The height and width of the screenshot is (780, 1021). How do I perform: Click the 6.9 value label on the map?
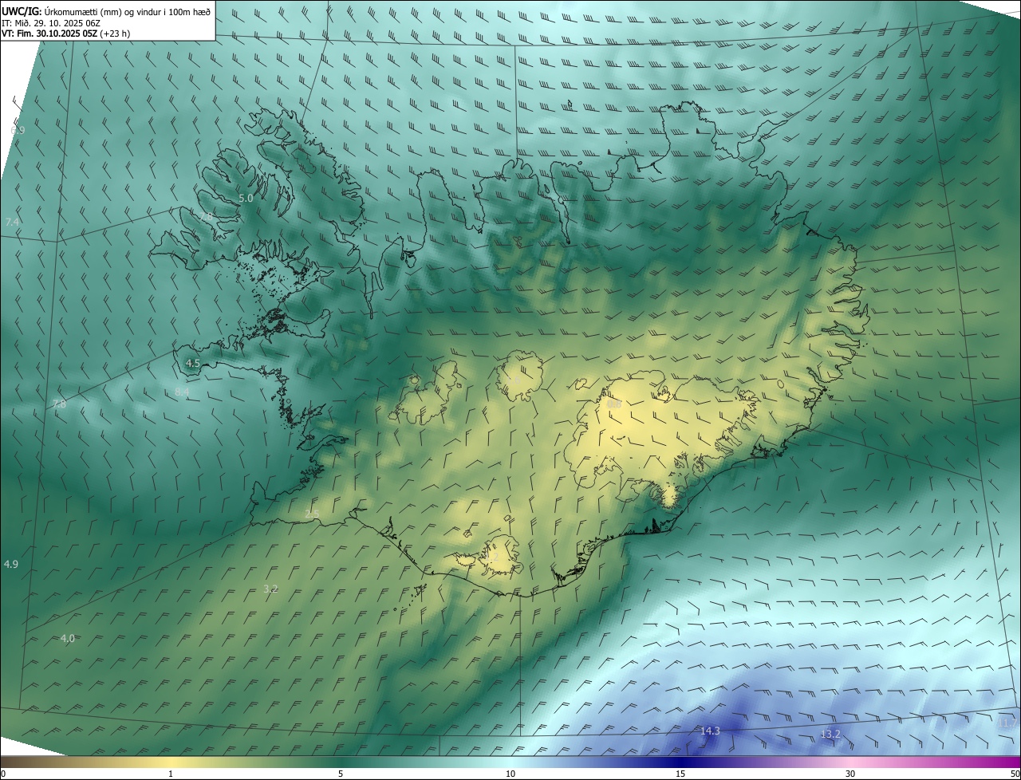[18, 130]
